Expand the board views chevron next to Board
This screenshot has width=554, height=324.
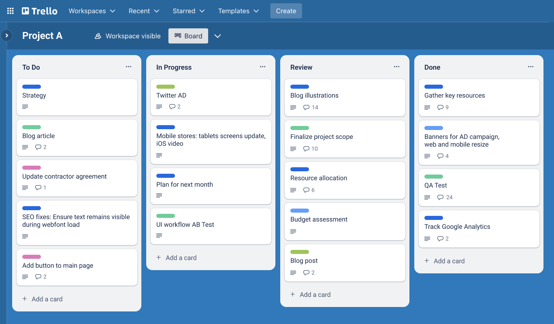point(217,36)
